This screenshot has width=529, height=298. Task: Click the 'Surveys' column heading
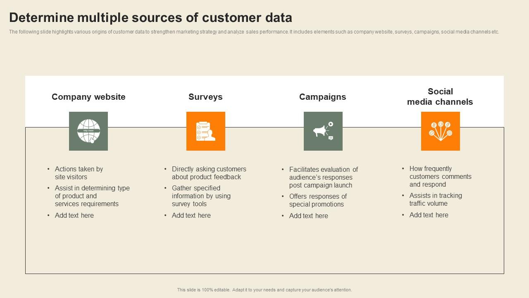click(205, 97)
